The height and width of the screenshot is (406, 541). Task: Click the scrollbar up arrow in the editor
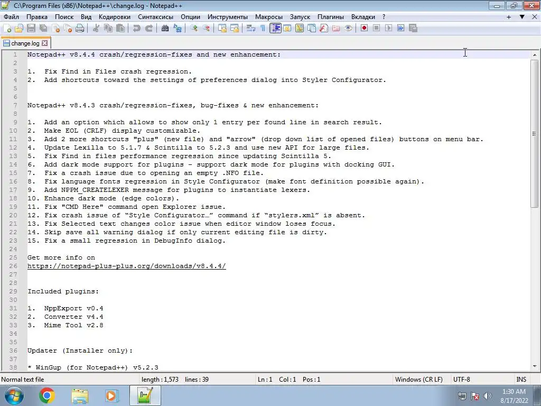tap(535, 55)
